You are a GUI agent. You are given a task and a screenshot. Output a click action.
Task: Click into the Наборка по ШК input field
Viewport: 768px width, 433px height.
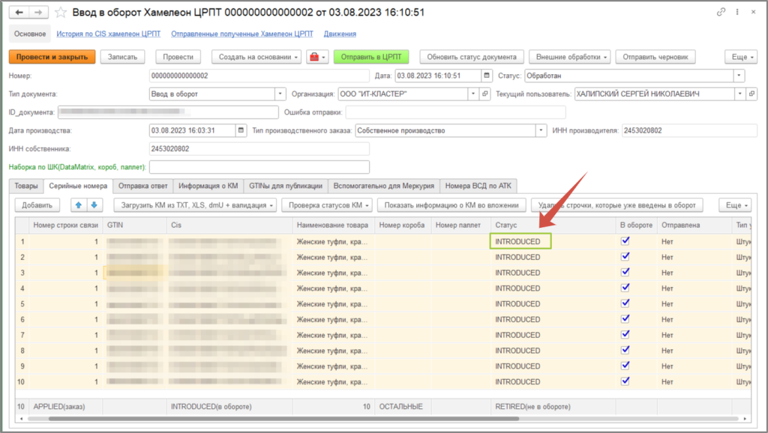coord(259,167)
